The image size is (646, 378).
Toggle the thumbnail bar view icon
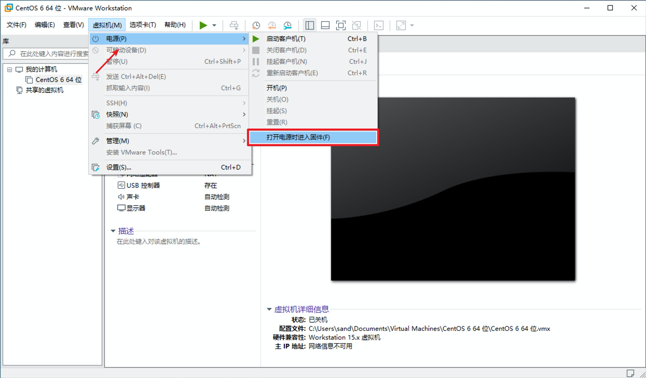point(325,25)
